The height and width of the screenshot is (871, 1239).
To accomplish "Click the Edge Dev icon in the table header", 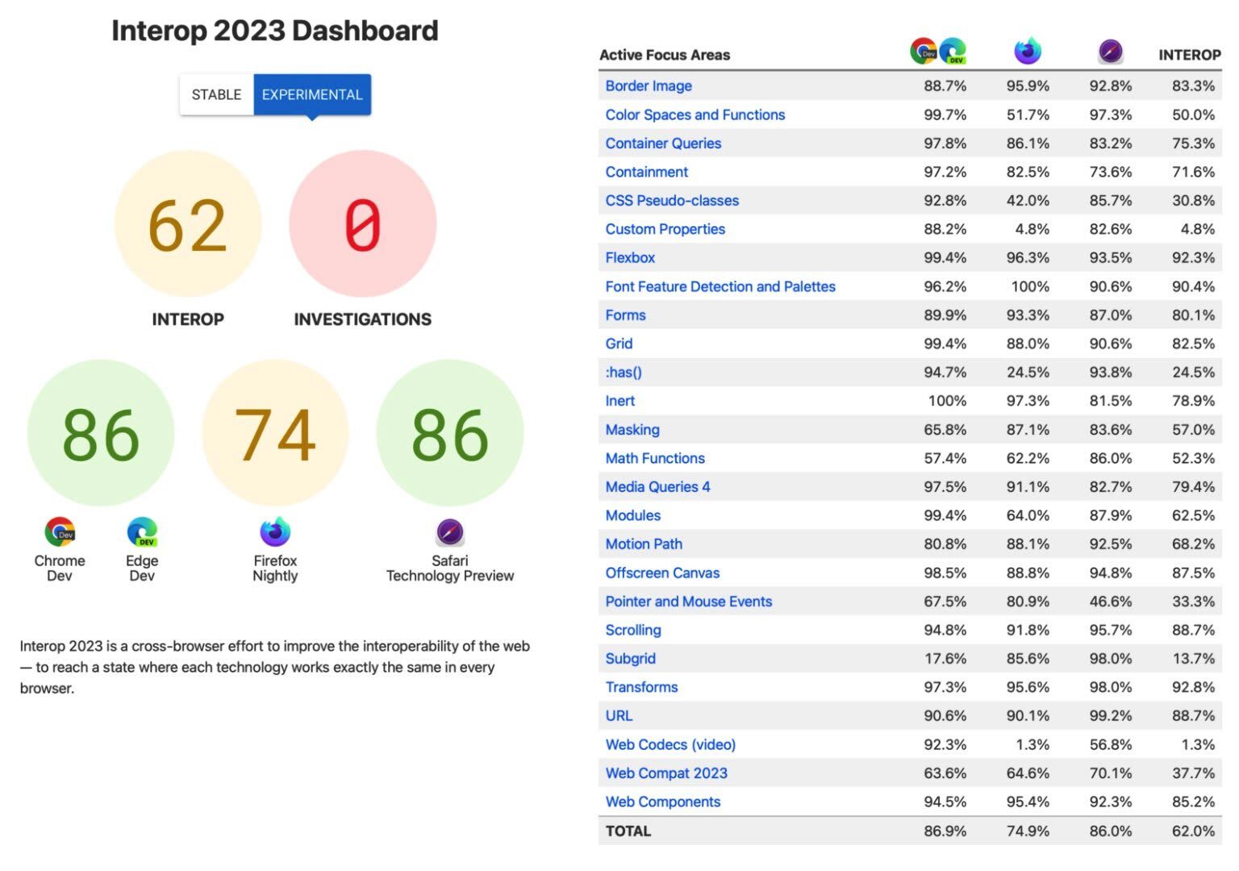I will (x=953, y=52).
